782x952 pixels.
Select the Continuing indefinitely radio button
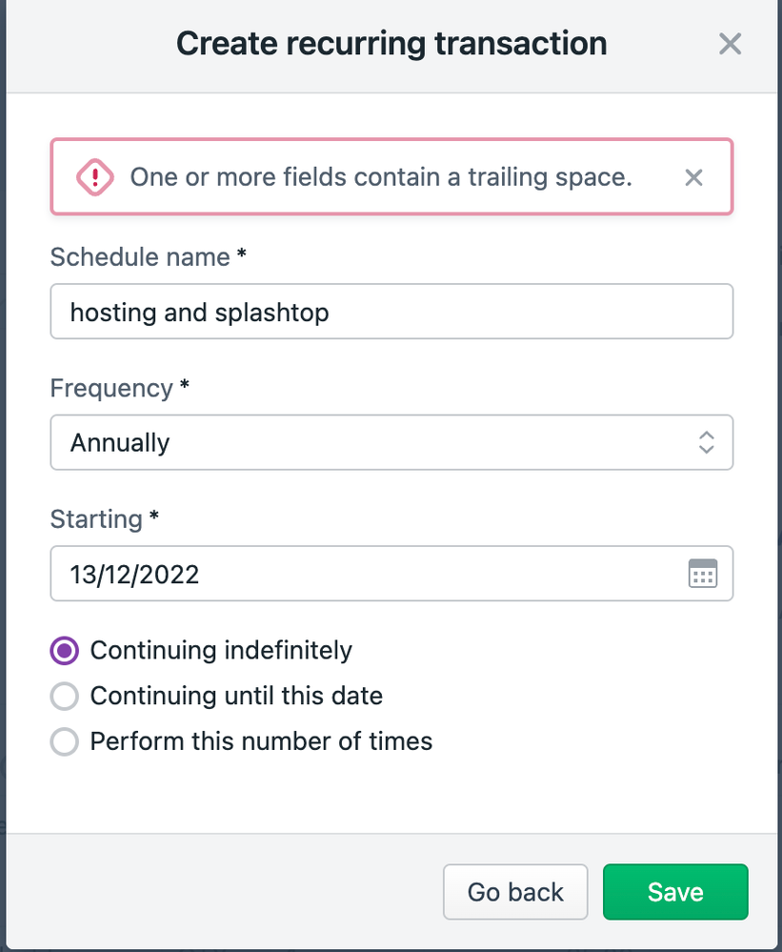click(x=65, y=651)
